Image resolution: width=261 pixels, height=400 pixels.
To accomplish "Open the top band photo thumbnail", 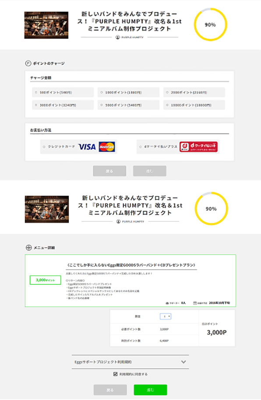I will tap(46, 25).
